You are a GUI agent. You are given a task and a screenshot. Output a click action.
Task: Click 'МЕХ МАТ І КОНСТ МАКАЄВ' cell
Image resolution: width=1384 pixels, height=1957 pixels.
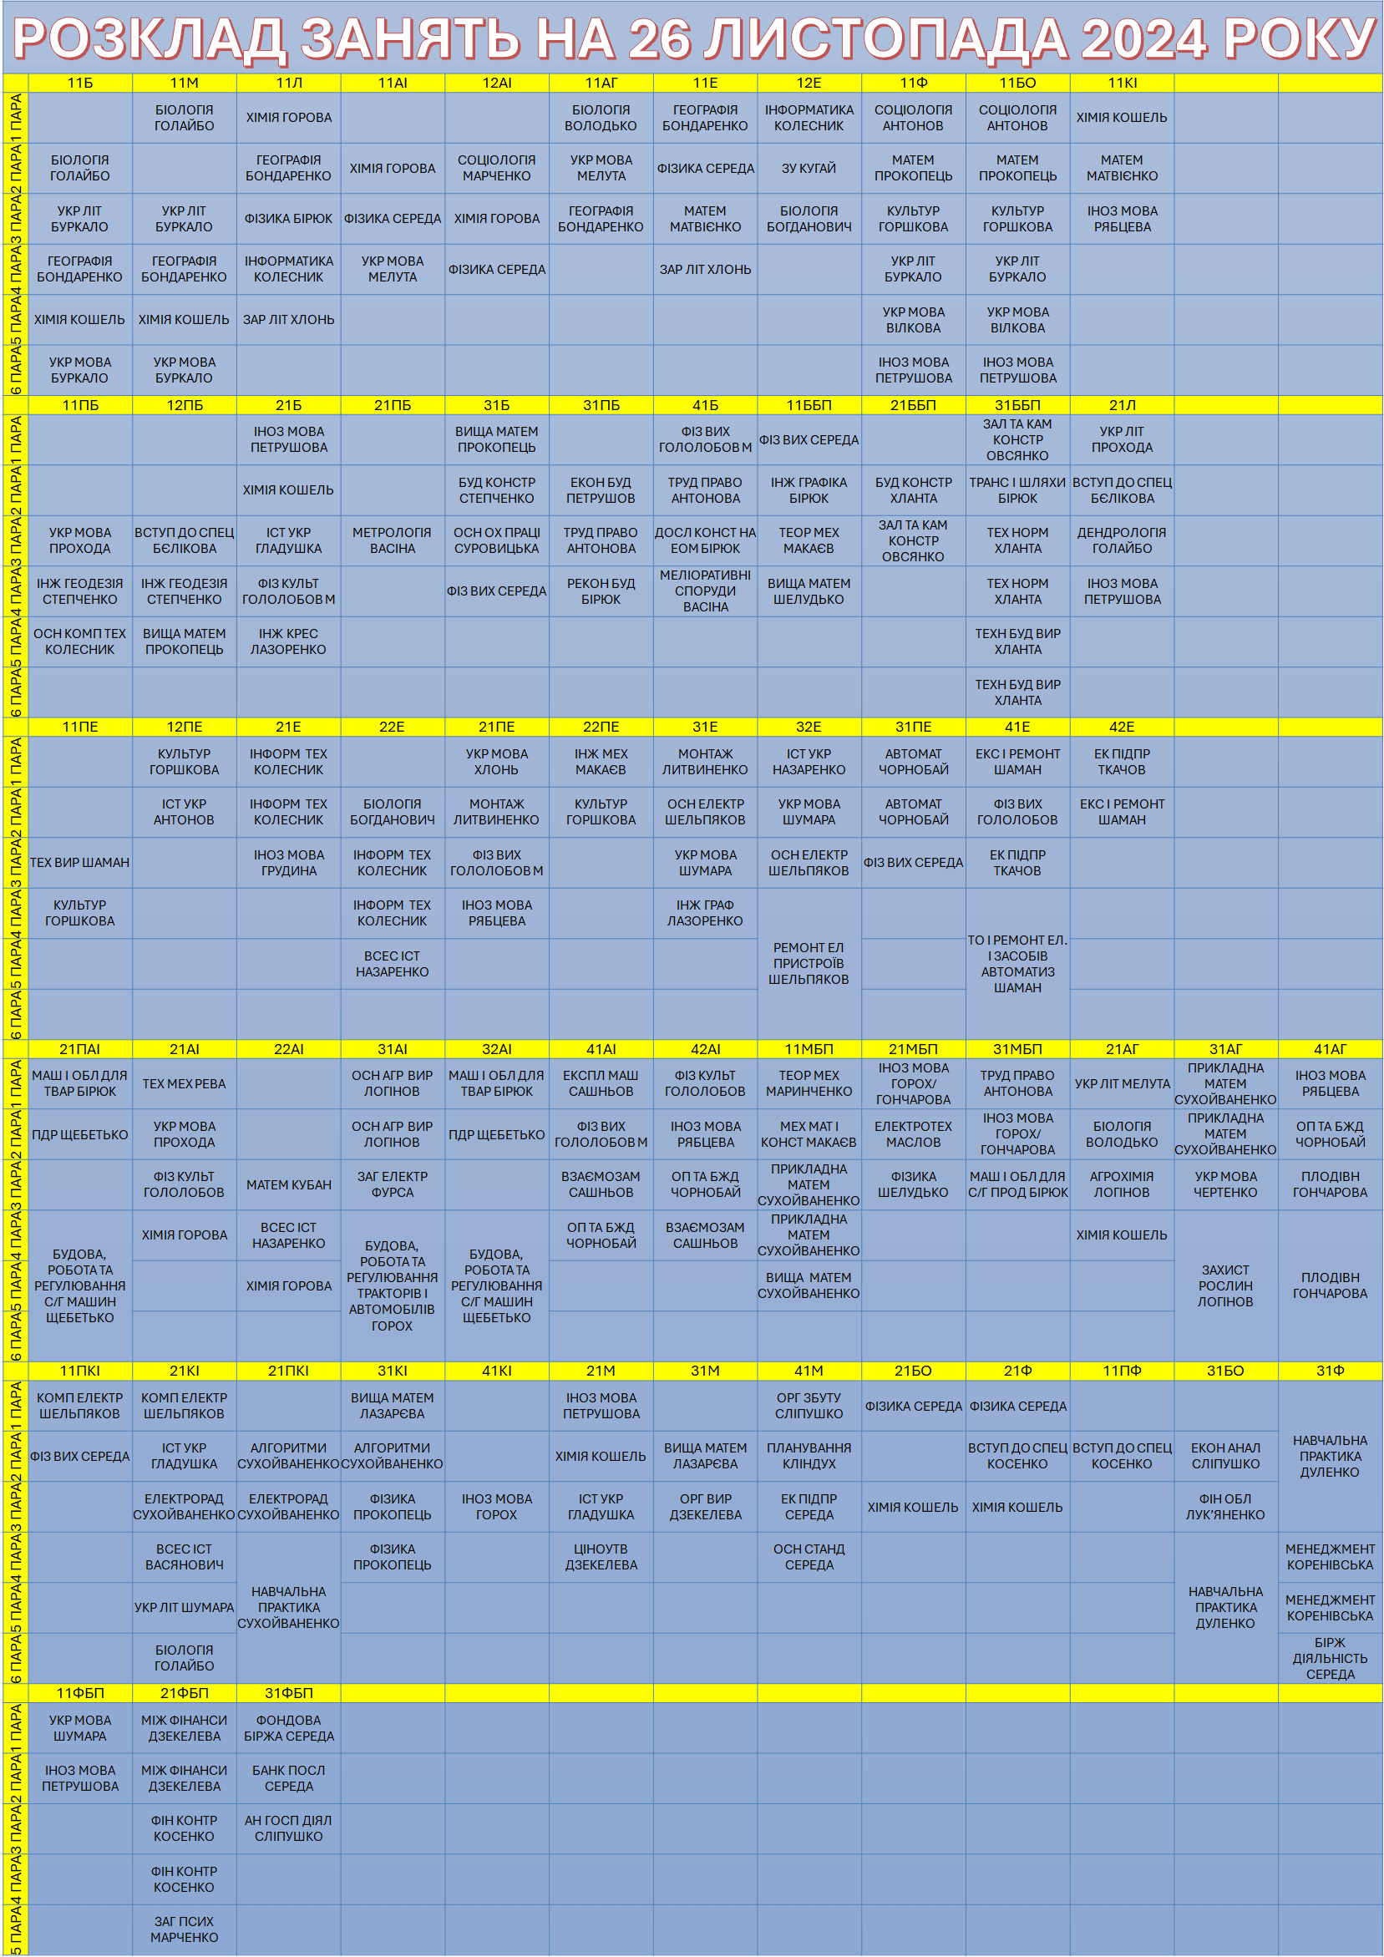(x=809, y=1134)
